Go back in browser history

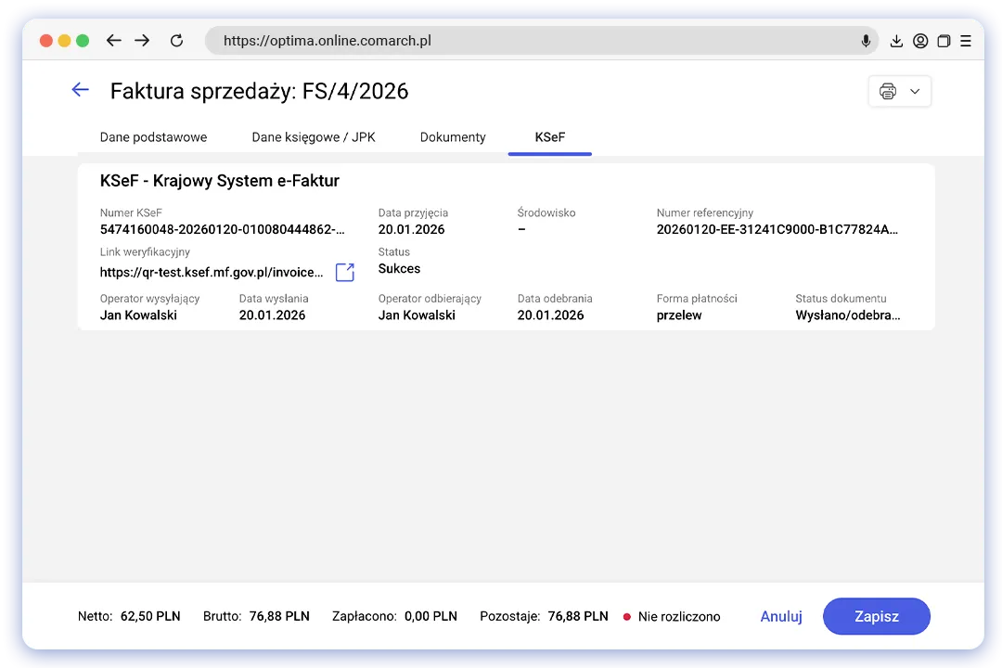click(x=113, y=41)
